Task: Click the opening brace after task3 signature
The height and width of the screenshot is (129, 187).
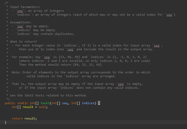Action: pyautogui.click(x=99, y=103)
